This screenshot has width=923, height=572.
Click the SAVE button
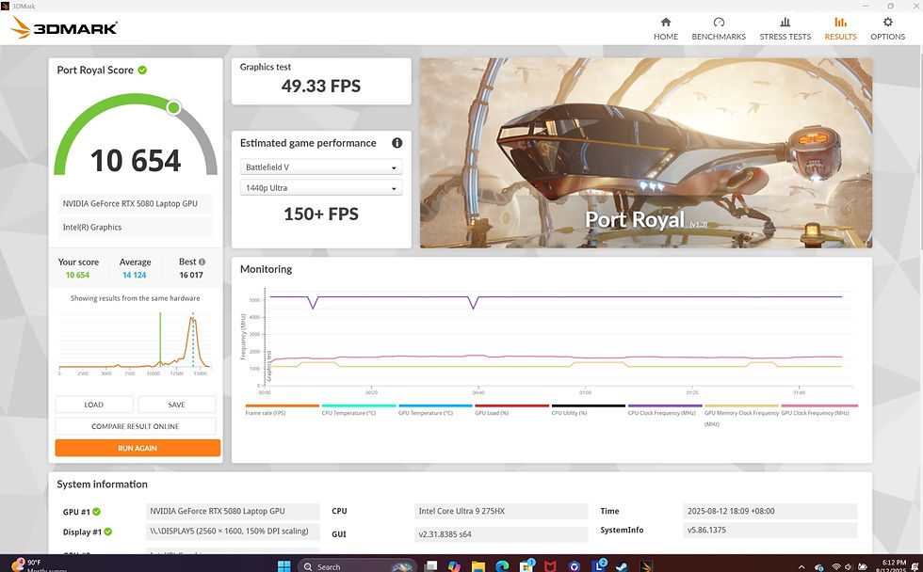tap(177, 405)
